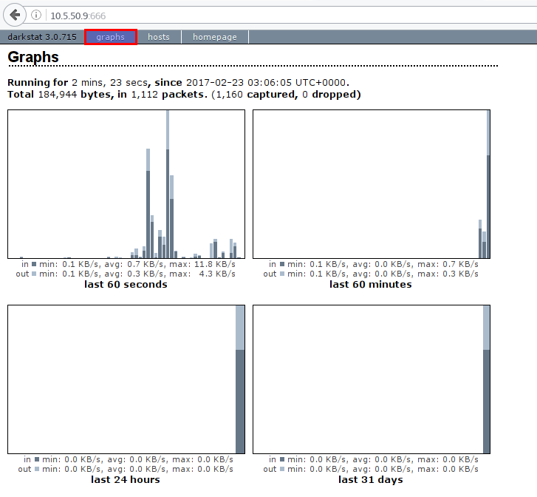Image resolution: width=537 pixels, height=497 pixels.
Task: Select 'avg: 0.3 KB/s' under last 60 seconds
Action: point(136,274)
